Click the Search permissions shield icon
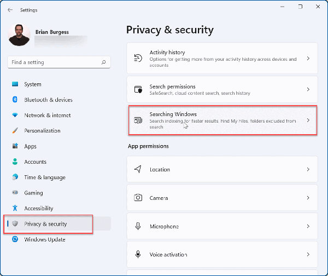Image resolution: width=328 pixels, height=276 pixels. 138,89
